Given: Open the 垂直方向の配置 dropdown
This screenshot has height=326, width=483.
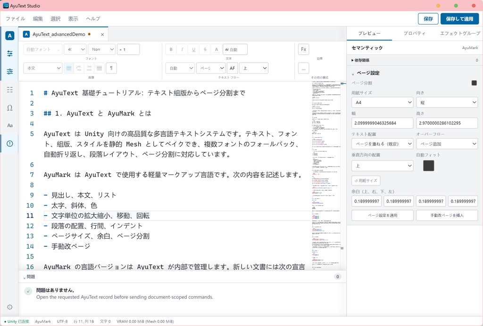Looking at the screenshot, I should coord(382,166).
